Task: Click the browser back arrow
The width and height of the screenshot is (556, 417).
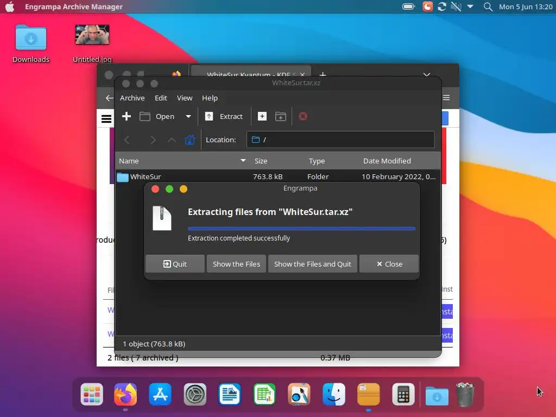Action: pyautogui.click(x=109, y=98)
